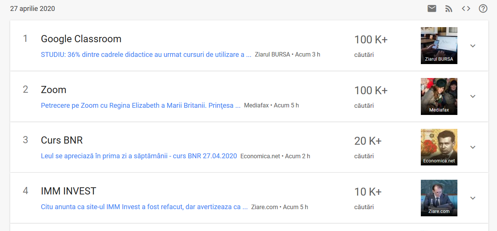This screenshot has width=497, height=231.
Task: Select the Zoom trend title
Action: coord(54,90)
